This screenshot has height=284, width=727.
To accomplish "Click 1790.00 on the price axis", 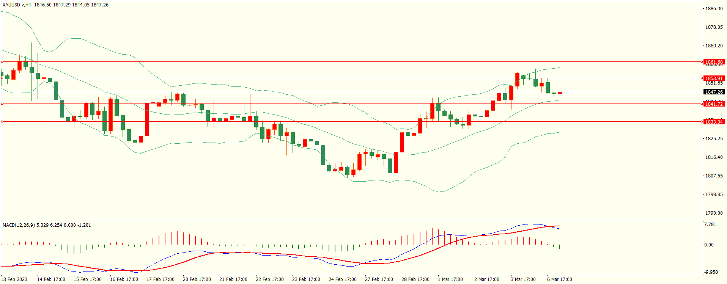I will click(x=713, y=213).
